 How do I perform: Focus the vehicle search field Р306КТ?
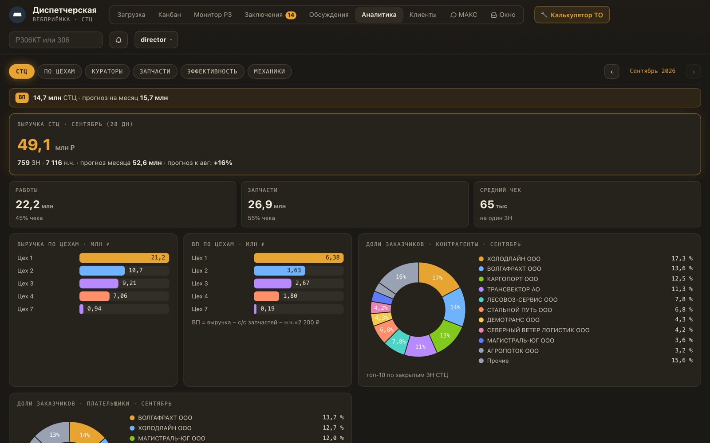pos(55,40)
